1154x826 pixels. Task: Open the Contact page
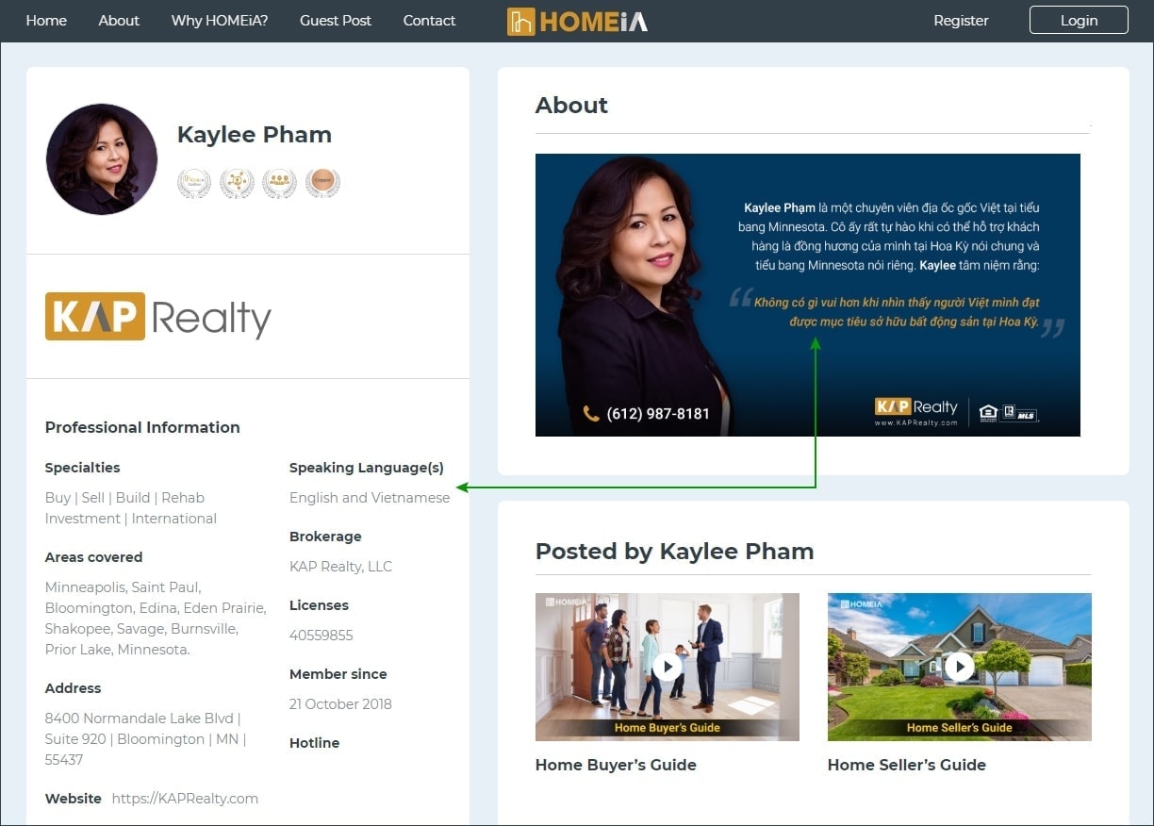point(429,21)
